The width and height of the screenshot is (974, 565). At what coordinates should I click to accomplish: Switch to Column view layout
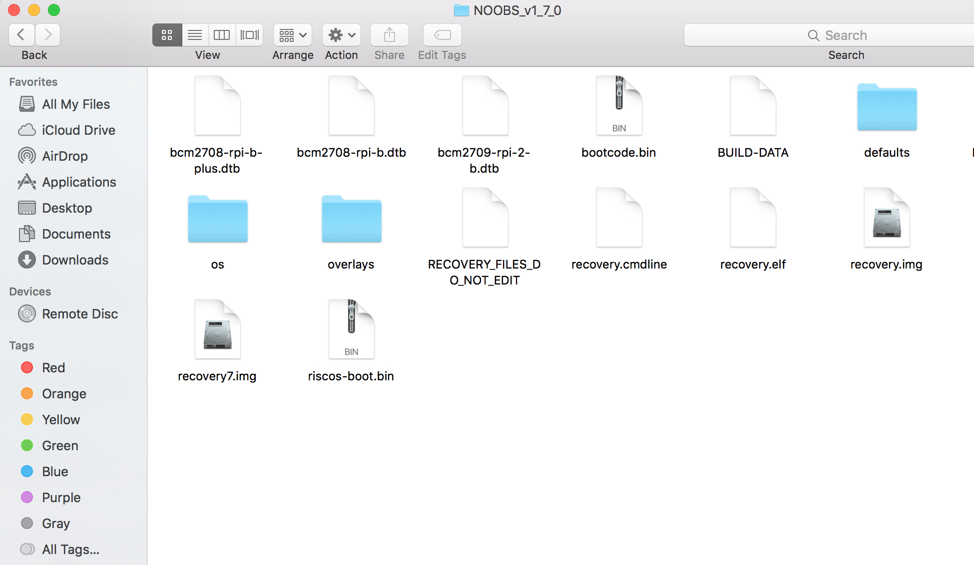pyautogui.click(x=221, y=34)
